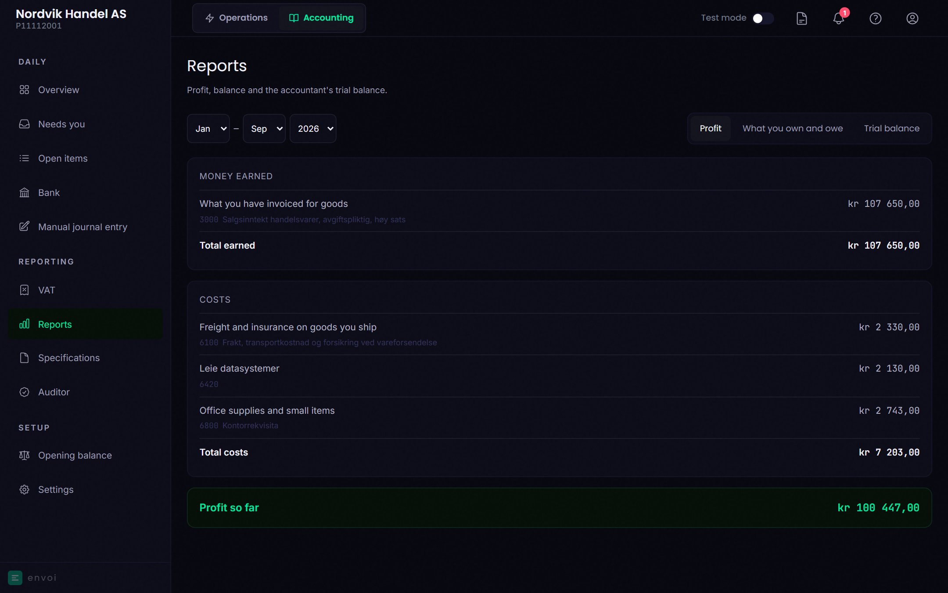948x593 pixels.
Task: Open the user account icon
Action: (912, 18)
